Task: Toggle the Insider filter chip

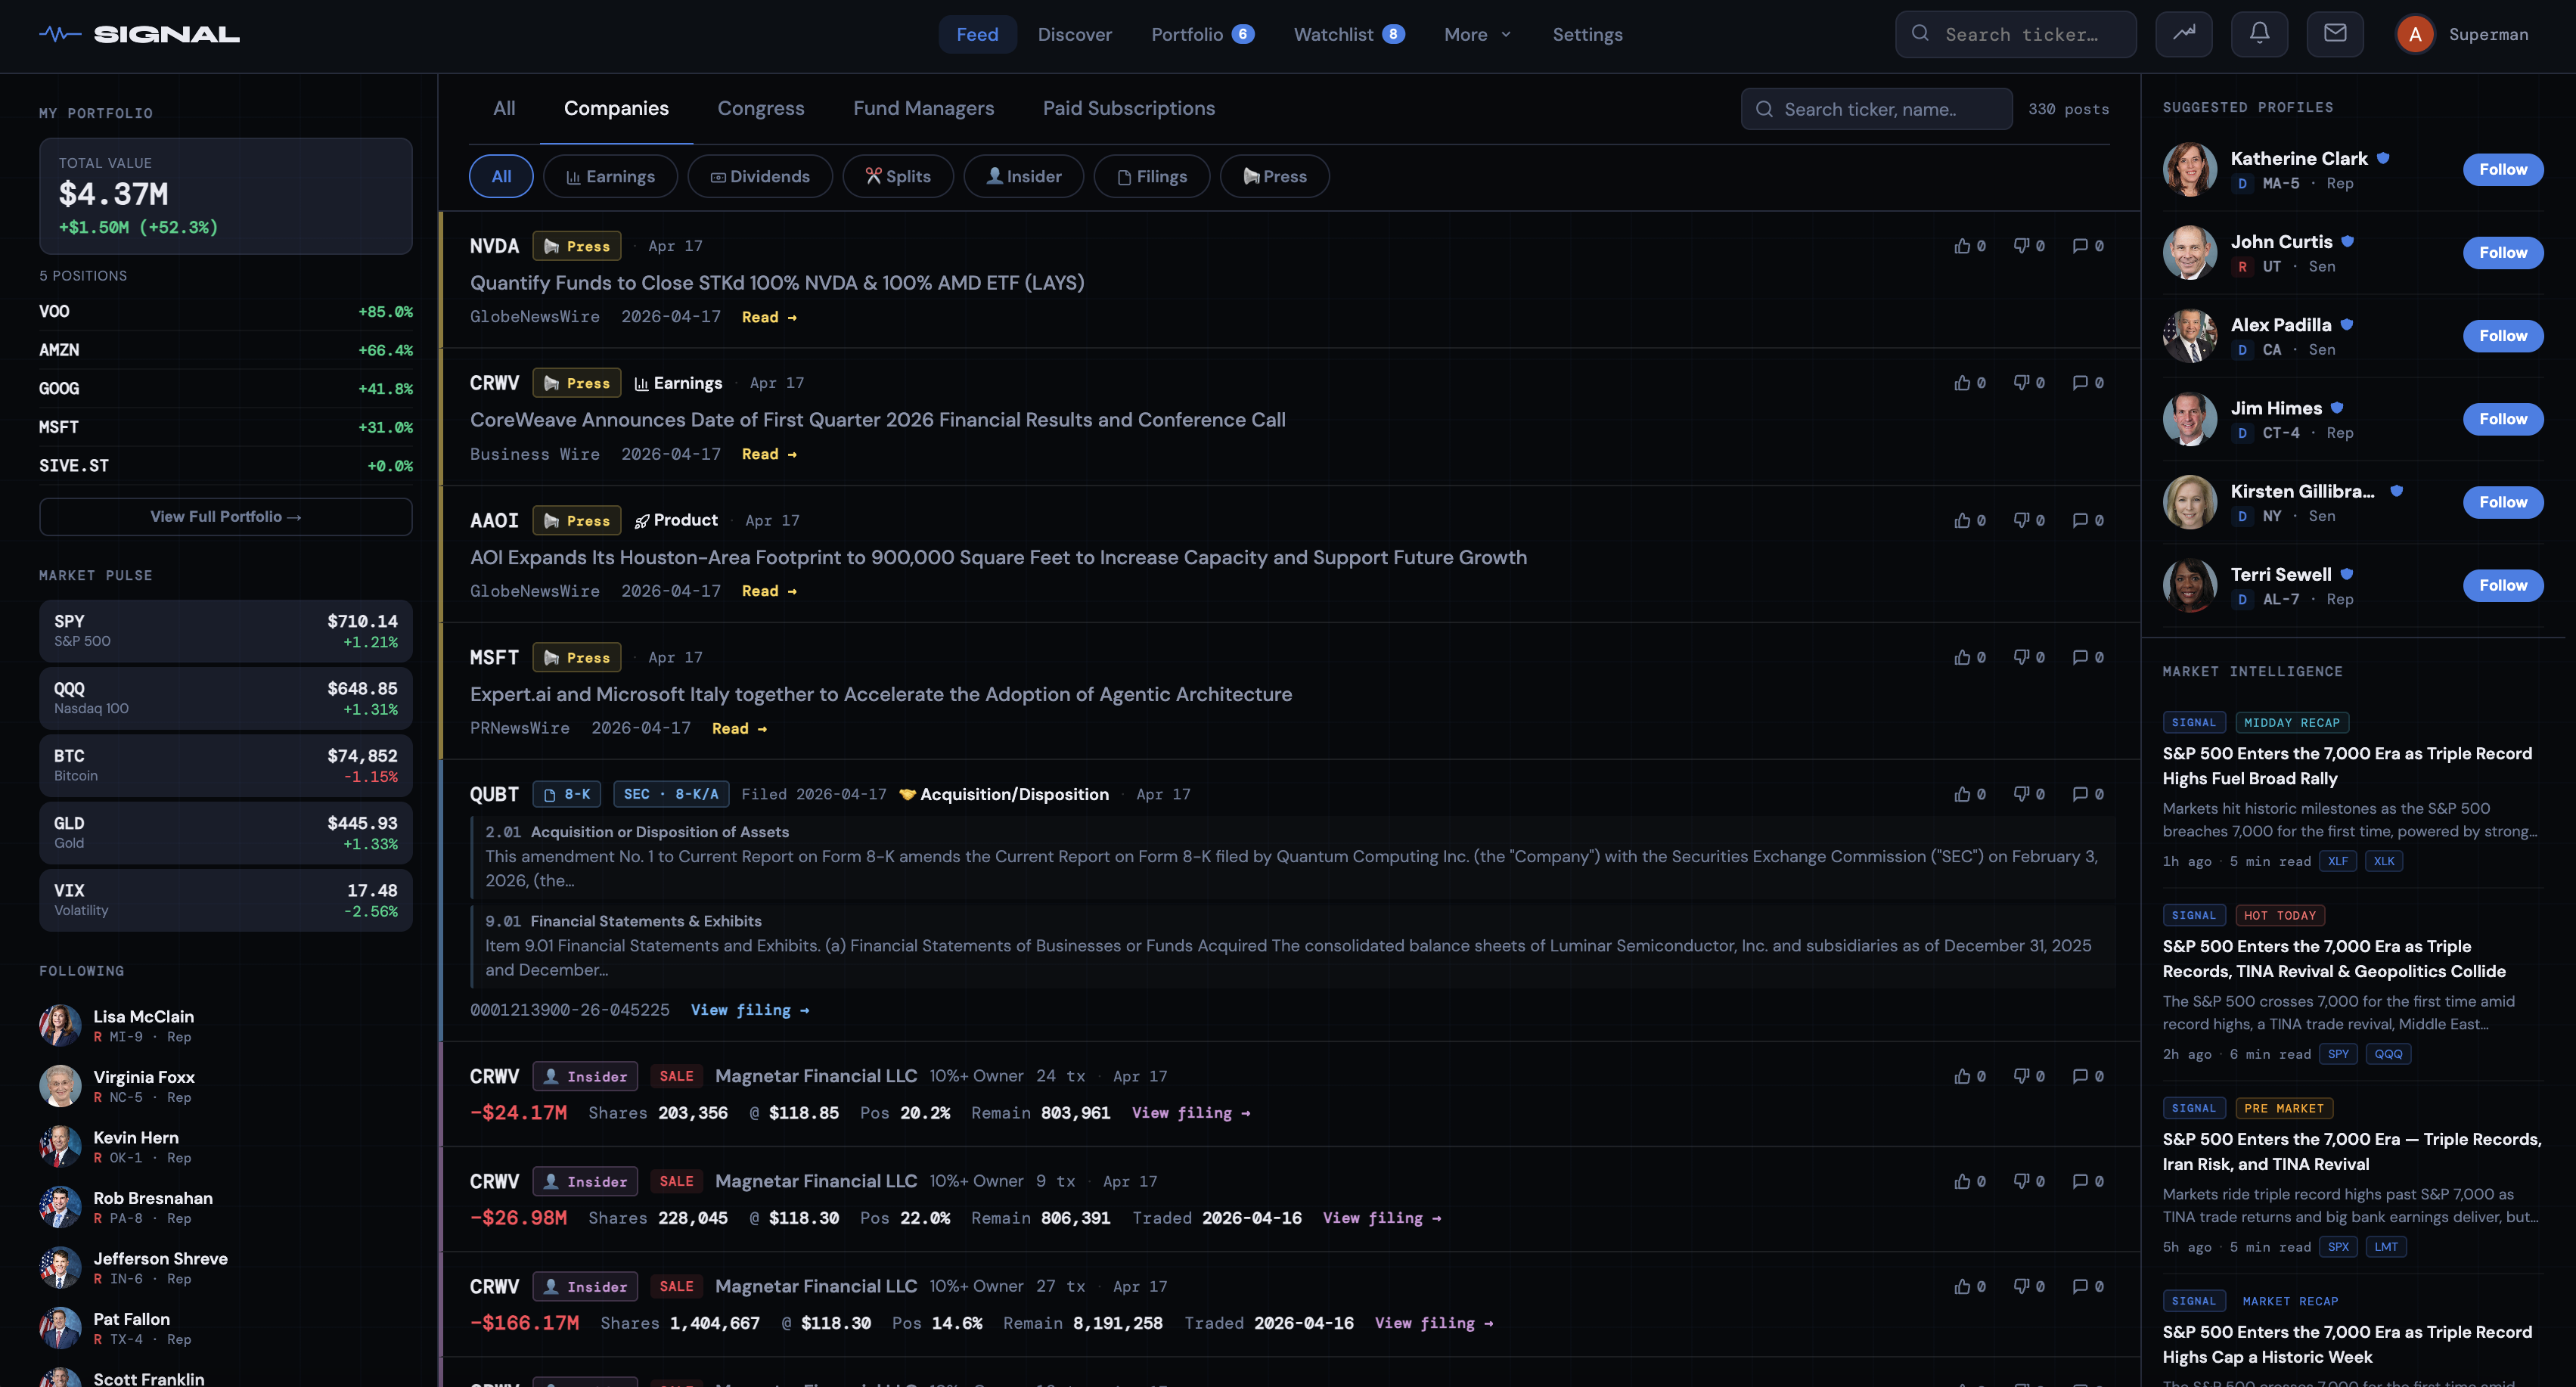Action: click(1023, 176)
